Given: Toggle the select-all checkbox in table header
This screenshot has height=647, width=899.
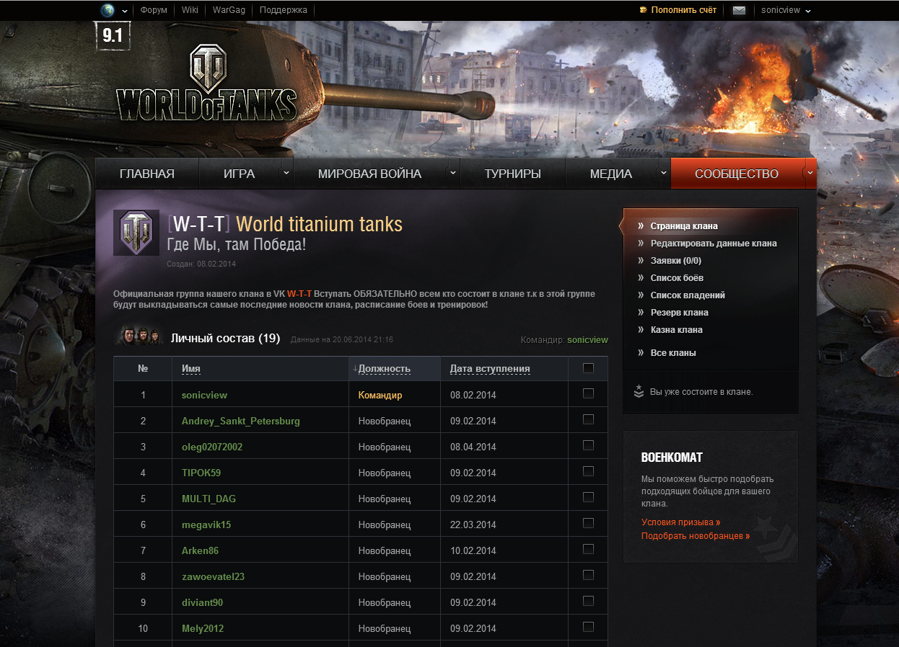Looking at the screenshot, I should 588,368.
